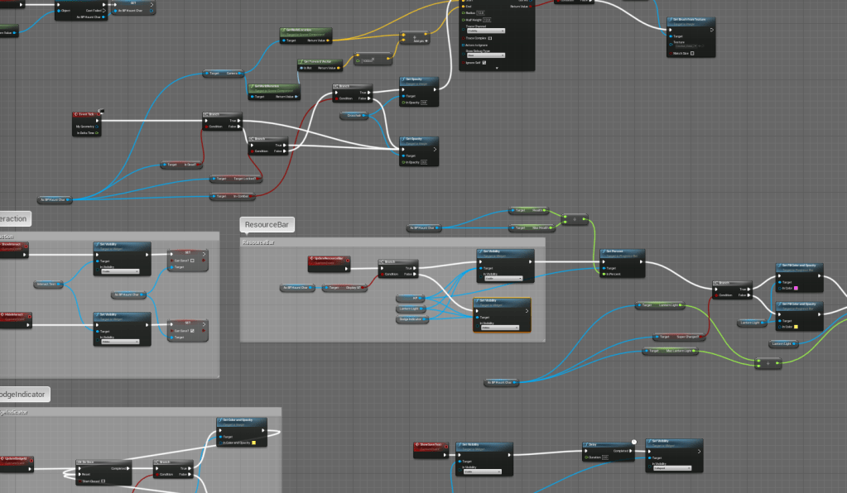
Task: Click the Max Lantern Light getter node
Action: pyautogui.click(x=671, y=352)
